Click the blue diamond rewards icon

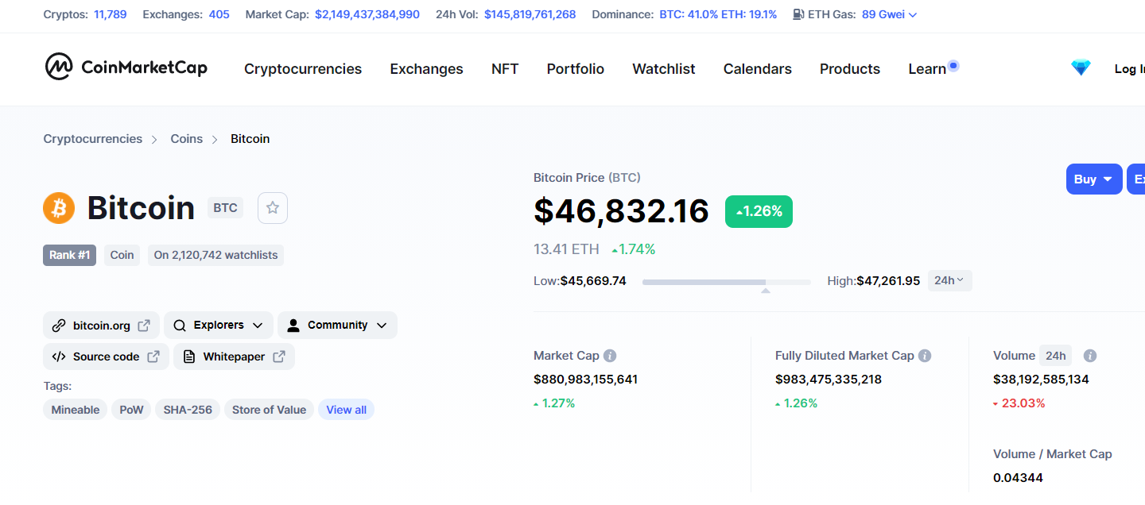[1081, 68]
